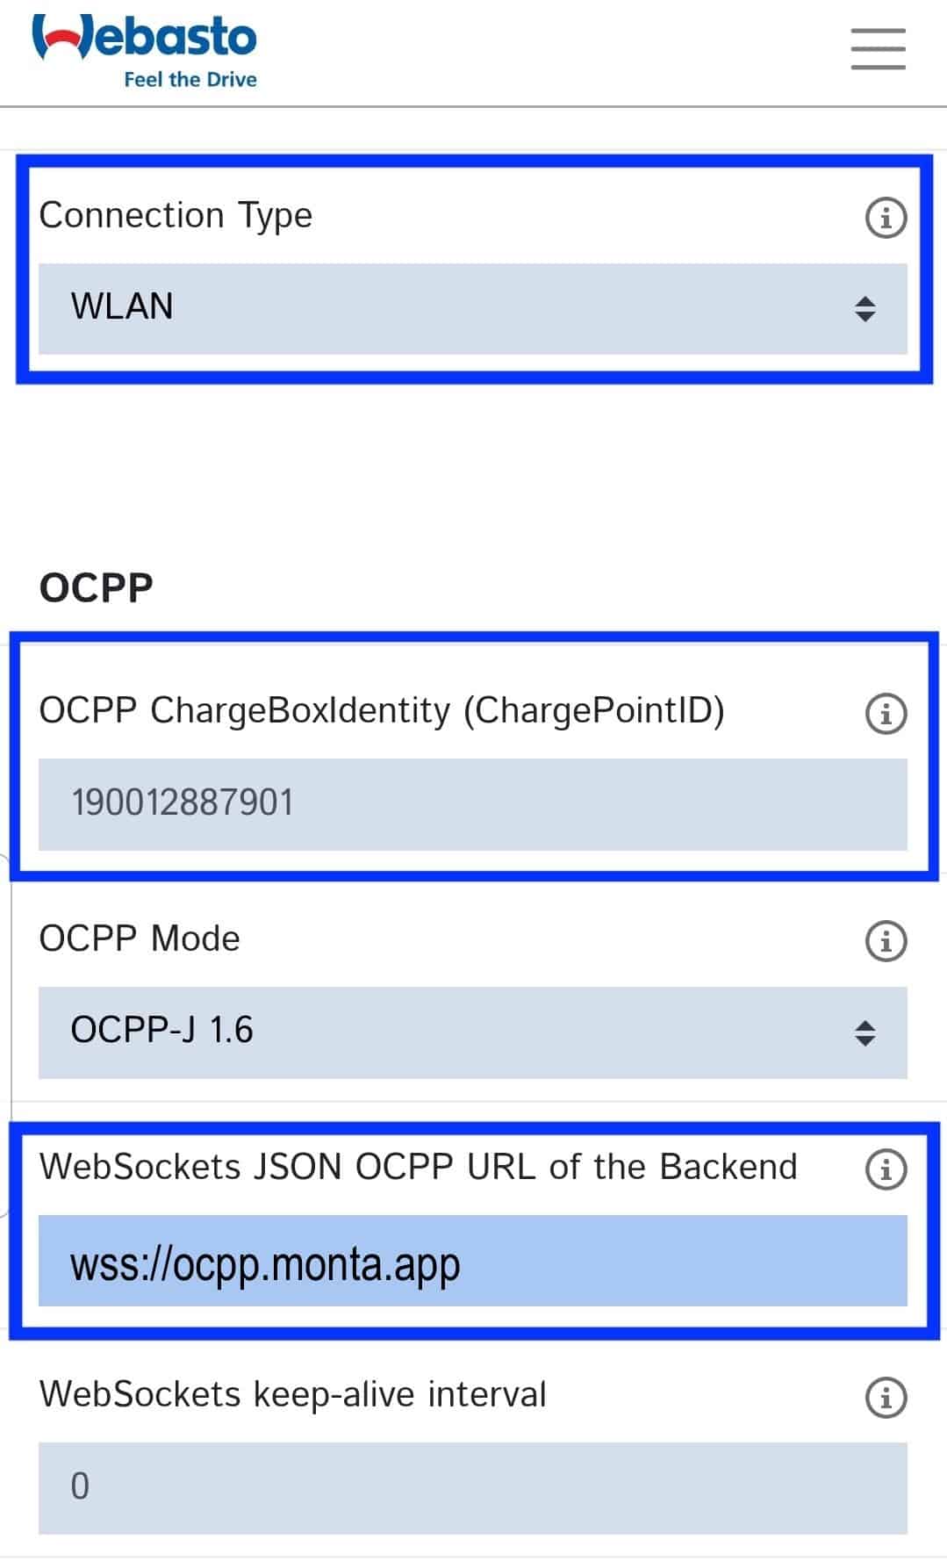Viewport: 947px width, 1561px height.
Task: Click the WebSockets keep-alive interval label
Action: coord(293,1395)
